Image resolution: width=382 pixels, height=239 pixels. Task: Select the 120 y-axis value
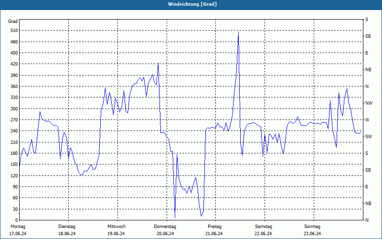14,175
